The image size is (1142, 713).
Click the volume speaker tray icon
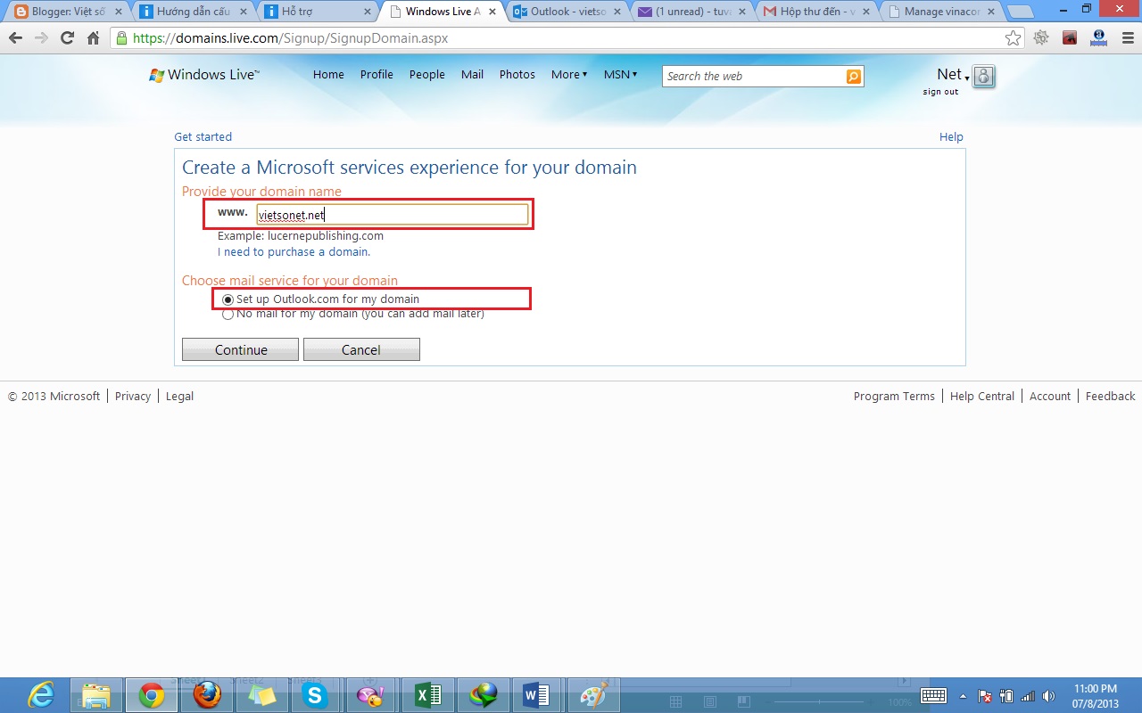(x=1049, y=696)
